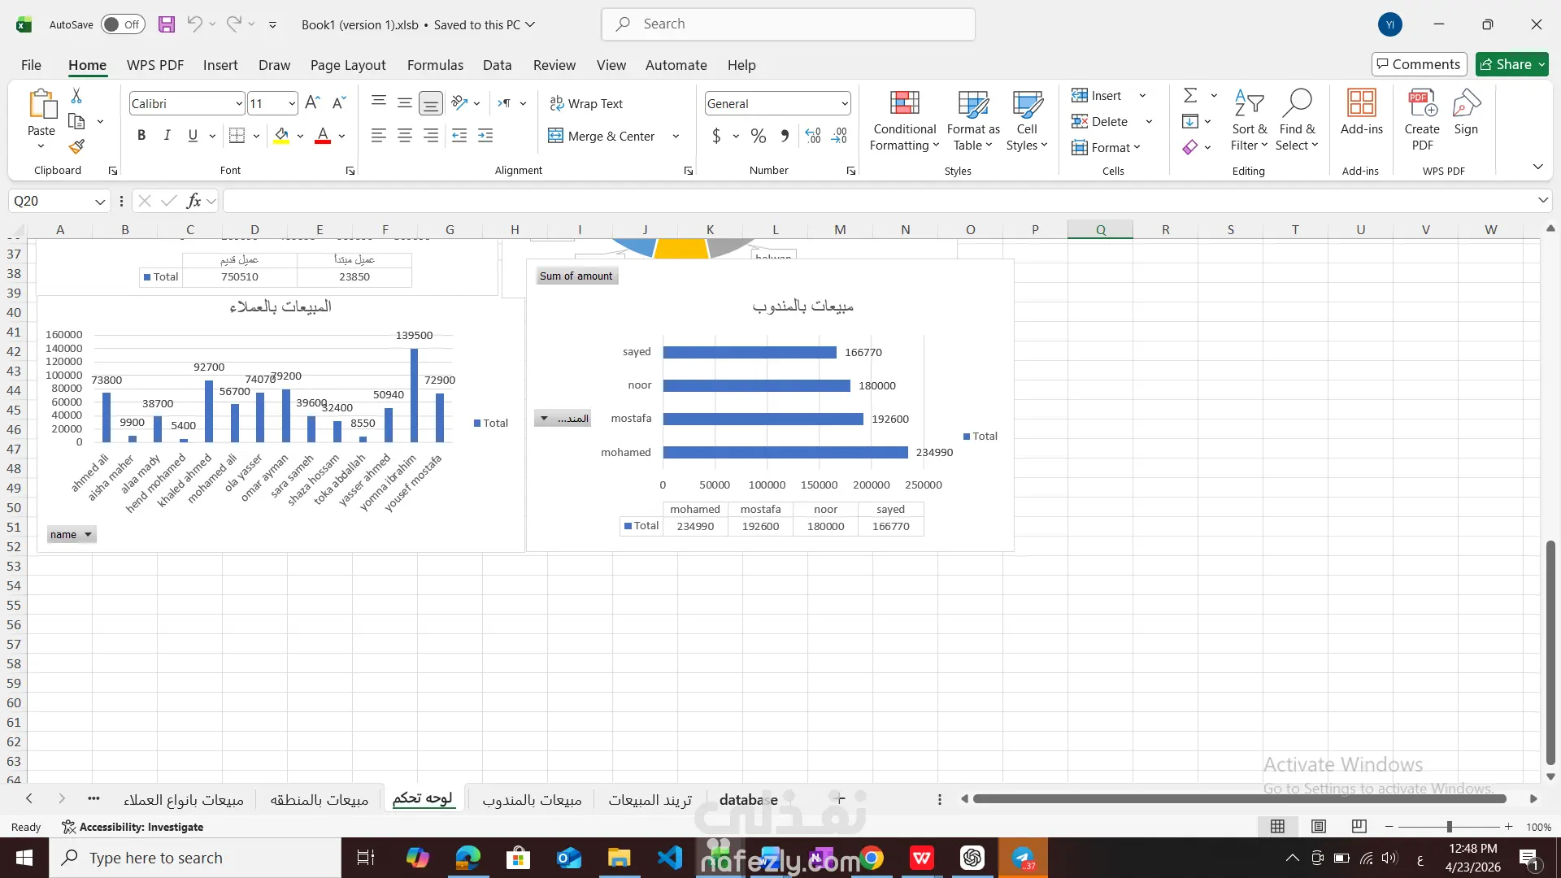1561x878 pixels.
Task: Switch to مبيعات بالمندوب sheet tab
Action: (x=532, y=800)
